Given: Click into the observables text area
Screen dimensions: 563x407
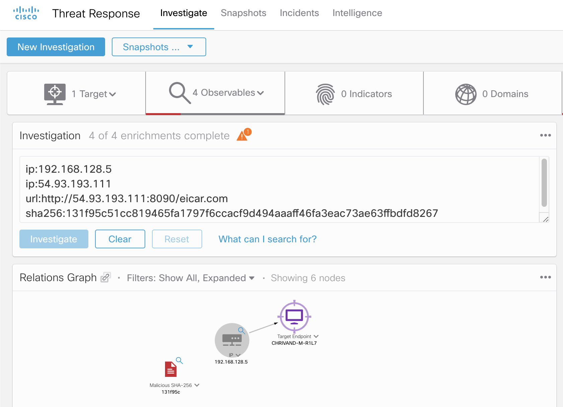Looking at the screenshot, I should [x=279, y=189].
